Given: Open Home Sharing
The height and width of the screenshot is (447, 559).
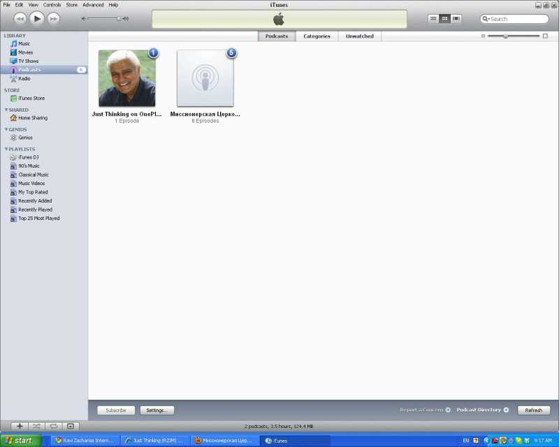Looking at the screenshot, I should 32,117.
